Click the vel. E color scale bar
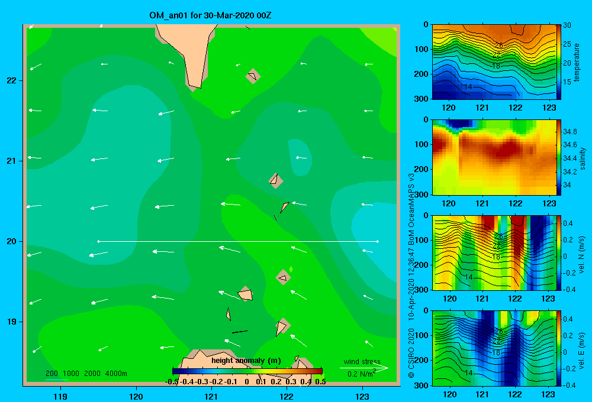Viewport: 592px width, 402px height. pyautogui.click(x=559, y=348)
